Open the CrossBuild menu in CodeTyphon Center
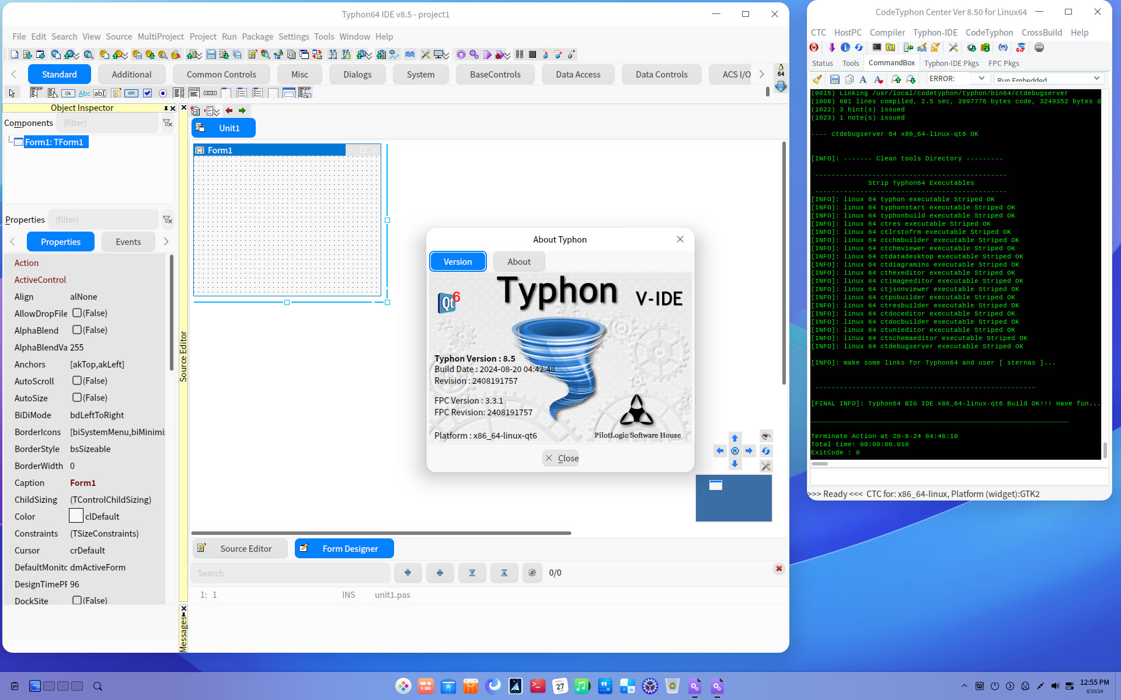The width and height of the screenshot is (1121, 700). [1042, 33]
